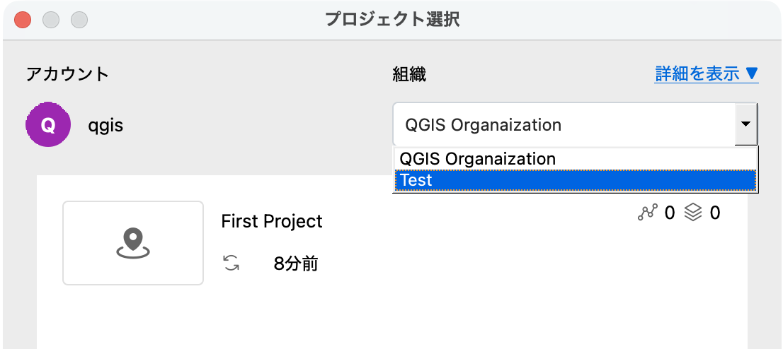Open the First Project title
The width and height of the screenshot is (783, 349).
(x=272, y=221)
